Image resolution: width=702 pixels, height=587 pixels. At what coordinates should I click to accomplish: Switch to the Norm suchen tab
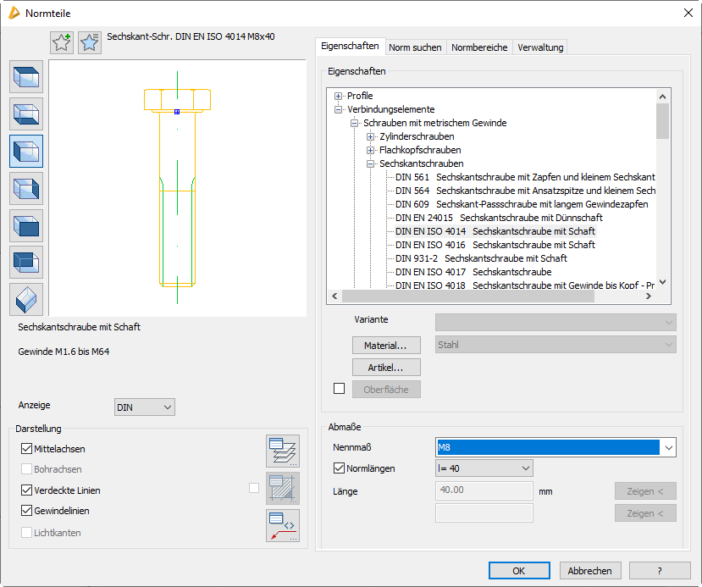point(415,47)
